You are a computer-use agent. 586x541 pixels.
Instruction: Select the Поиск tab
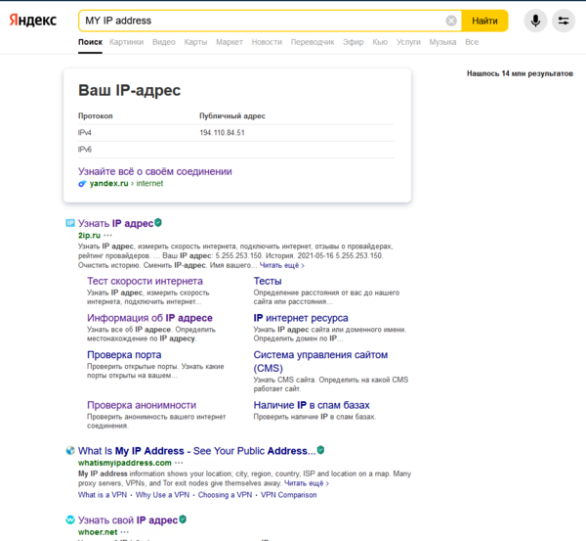90,42
